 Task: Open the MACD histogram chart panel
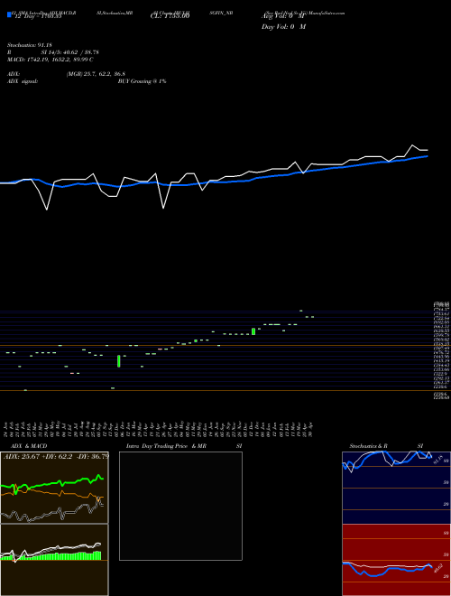point(54,560)
